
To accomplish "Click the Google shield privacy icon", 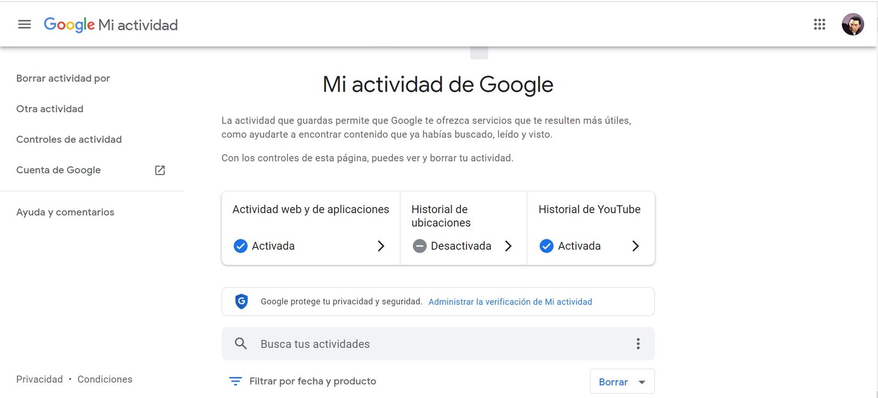I will click(241, 301).
